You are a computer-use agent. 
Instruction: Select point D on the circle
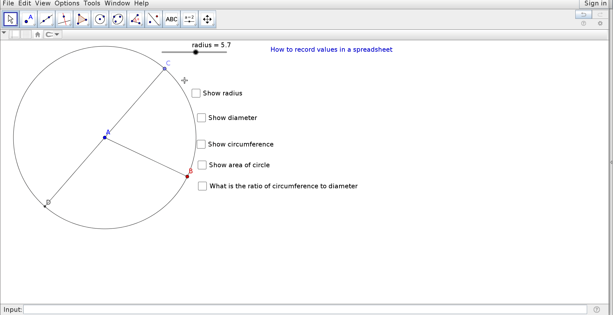pyautogui.click(x=45, y=206)
